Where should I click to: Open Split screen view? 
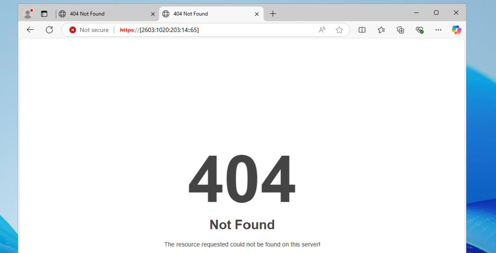(362, 30)
